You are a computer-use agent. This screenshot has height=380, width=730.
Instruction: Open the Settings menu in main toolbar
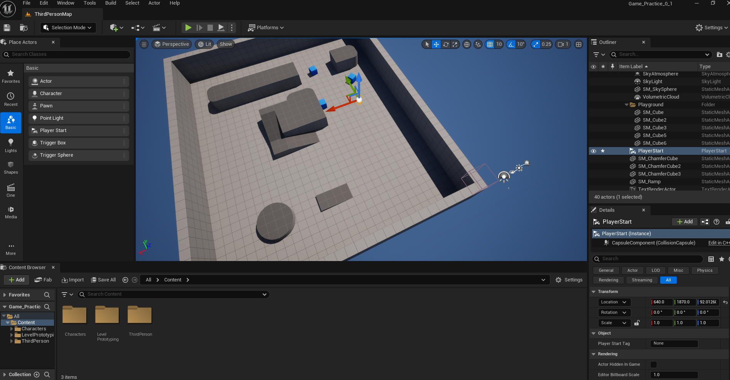(x=711, y=28)
